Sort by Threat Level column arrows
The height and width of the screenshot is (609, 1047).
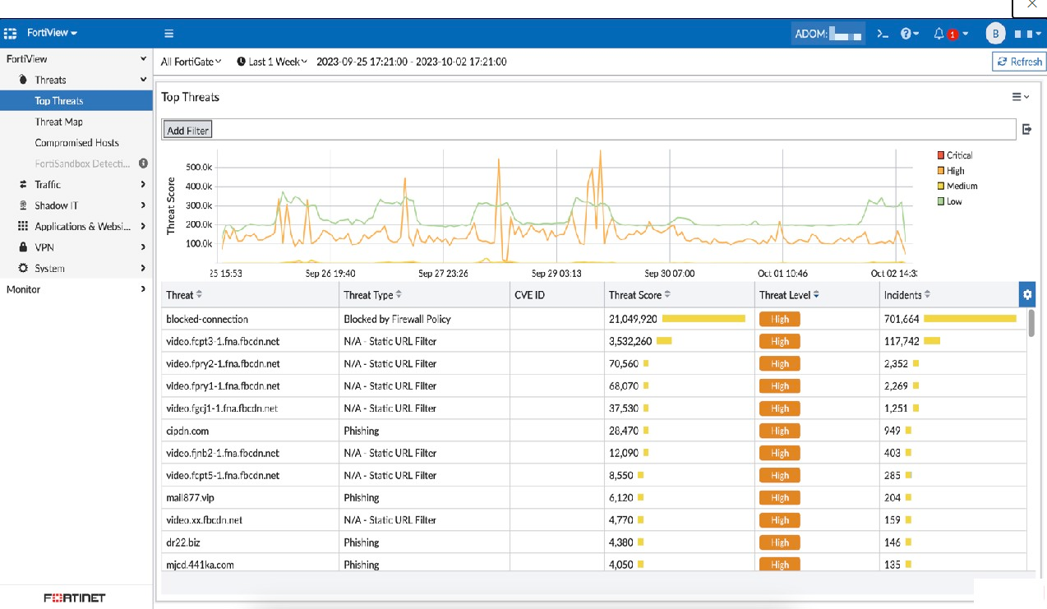816,295
